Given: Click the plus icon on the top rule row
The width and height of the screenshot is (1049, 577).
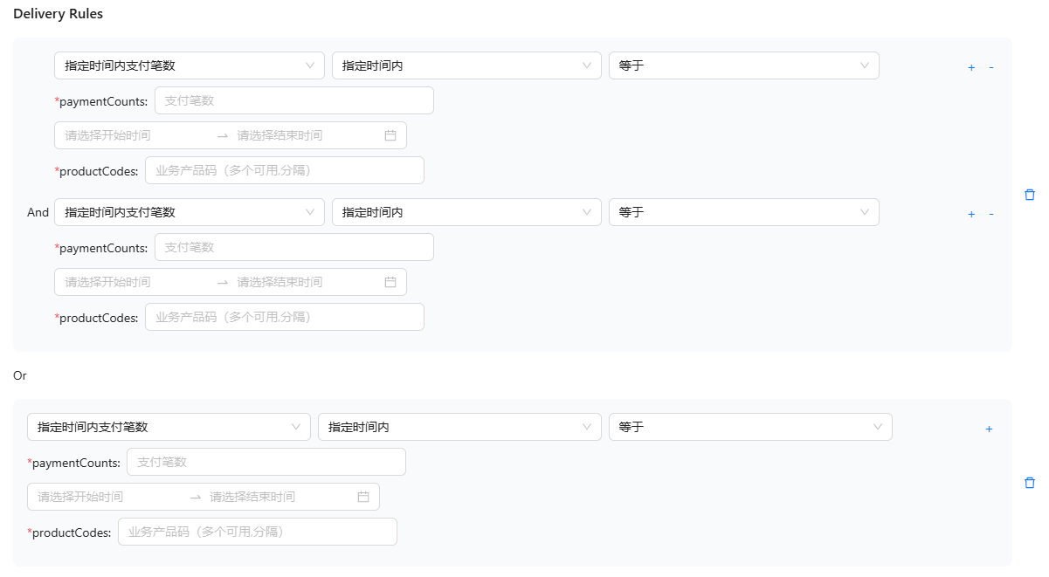Looking at the screenshot, I should (971, 67).
